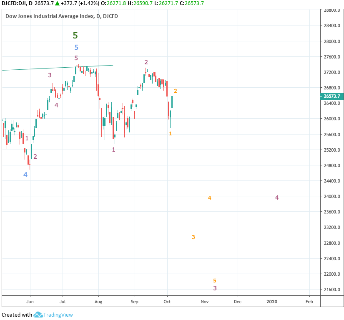Click the 26000.0 price axis label

pyautogui.click(x=332, y=119)
